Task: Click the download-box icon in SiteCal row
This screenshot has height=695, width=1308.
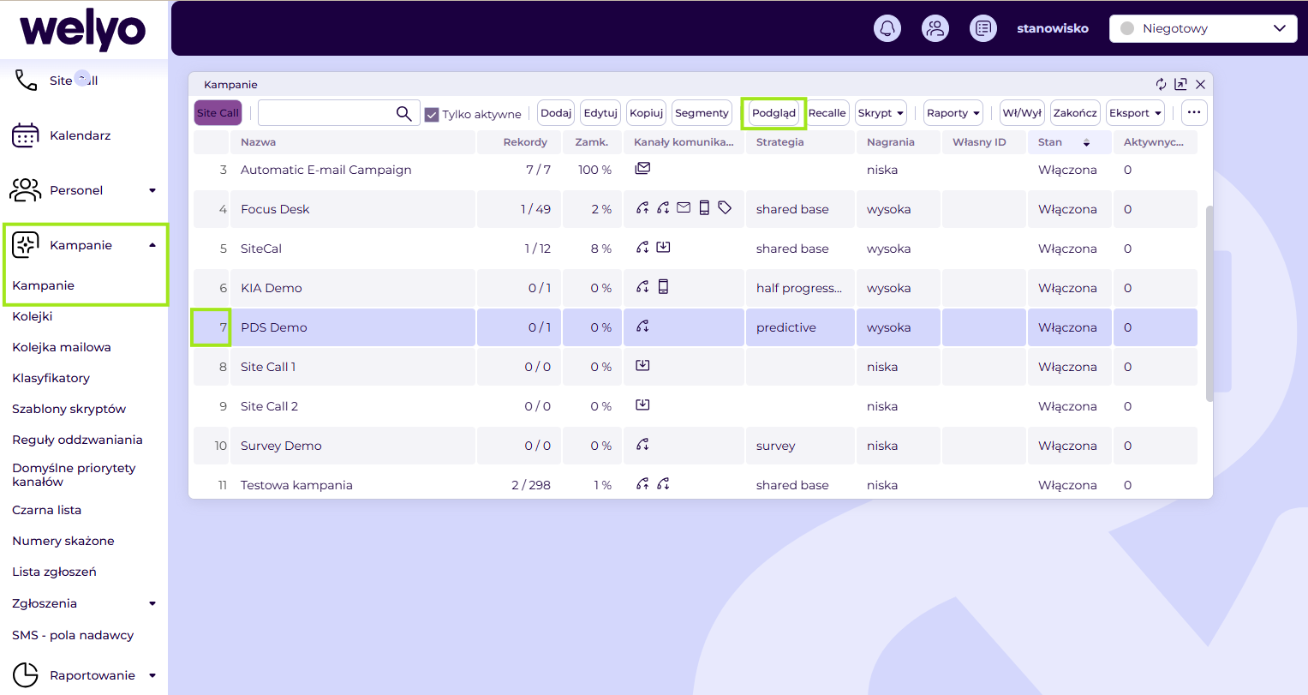Action: [663, 247]
